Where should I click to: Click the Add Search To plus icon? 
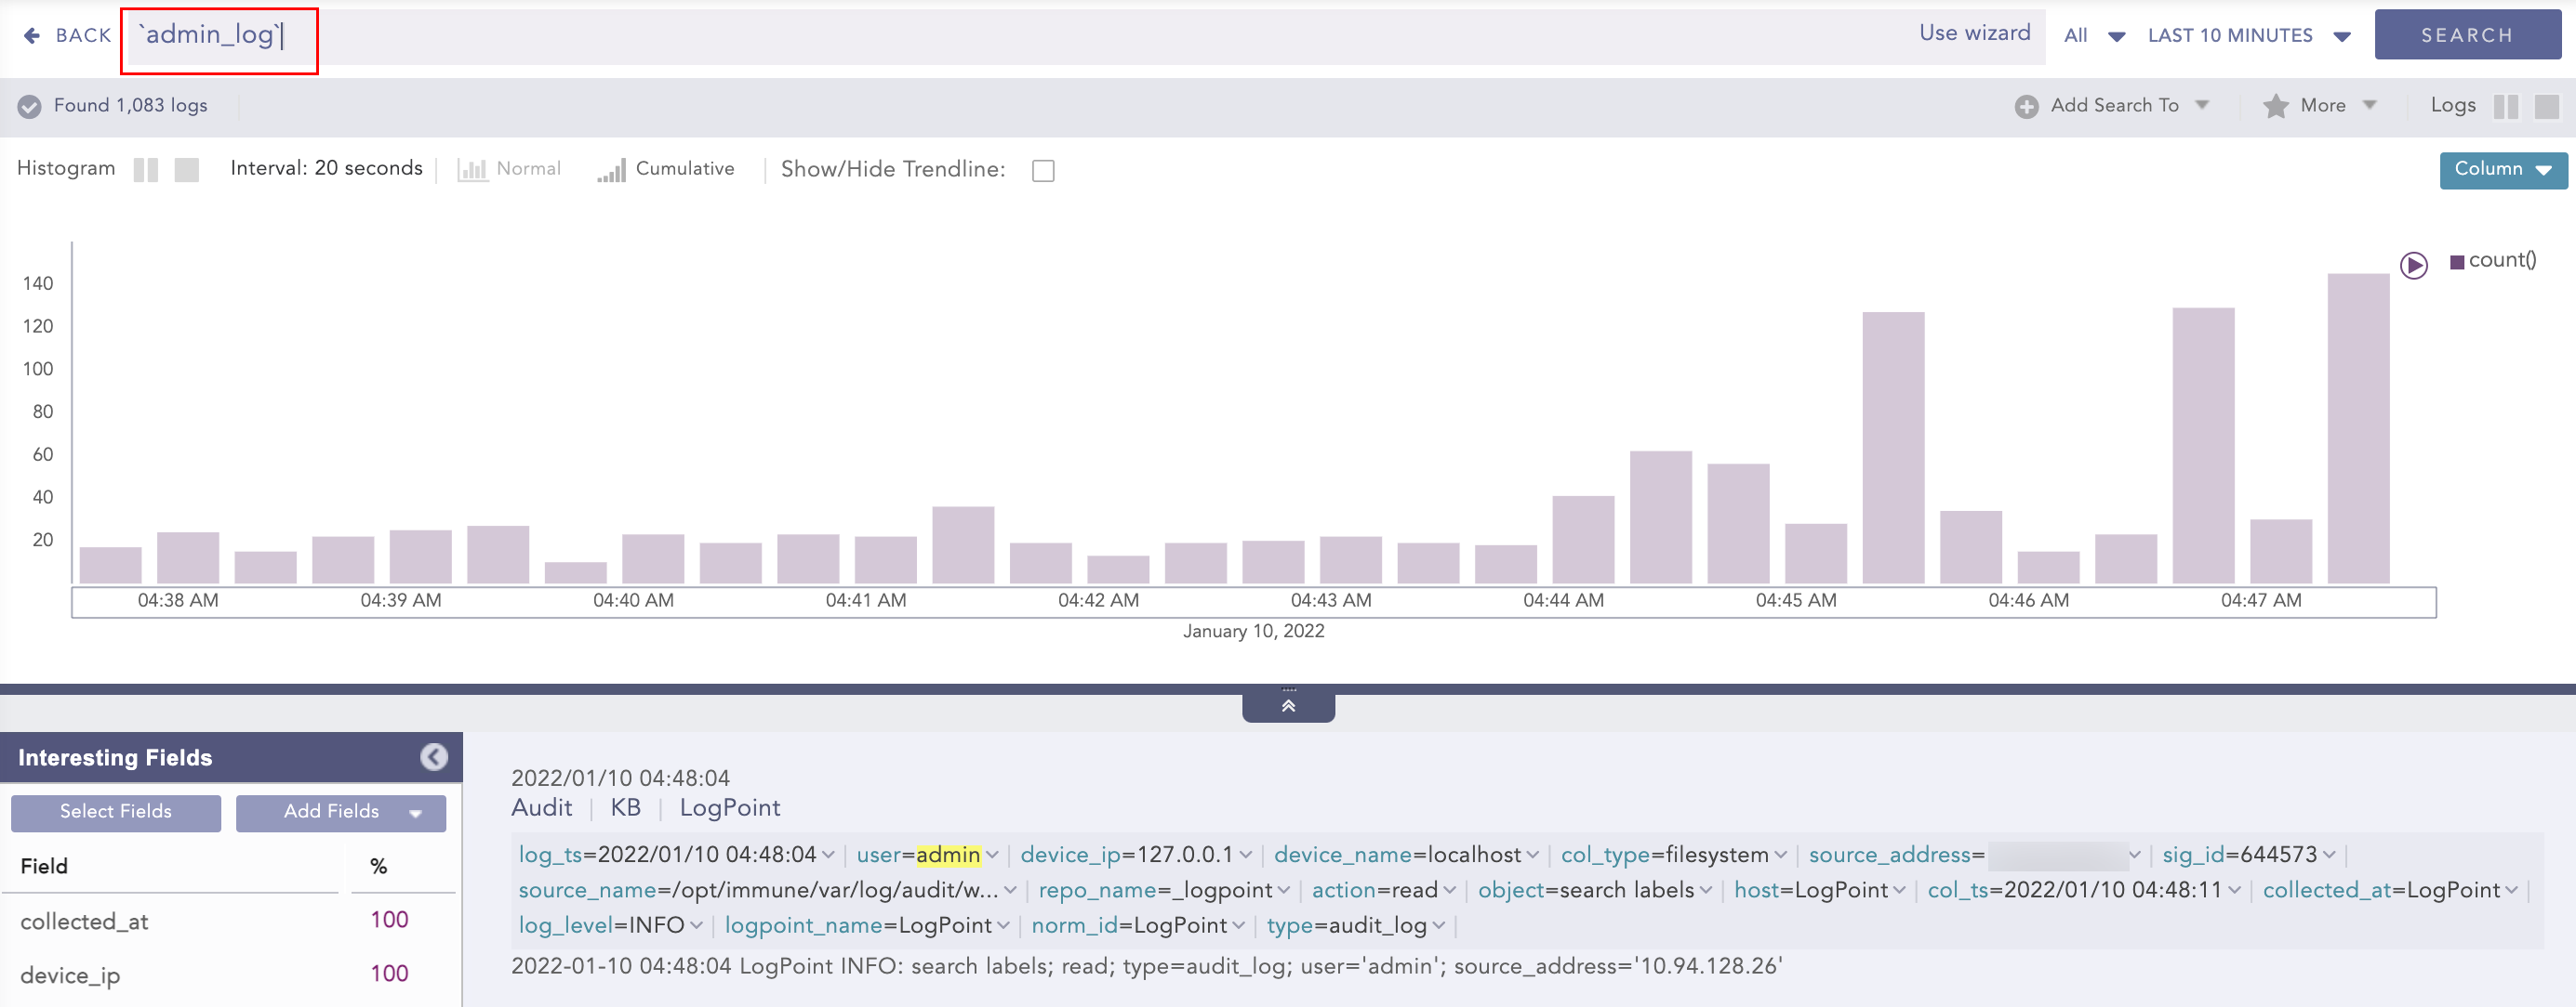[2026, 106]
